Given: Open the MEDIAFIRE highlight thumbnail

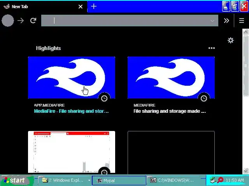Looking at the screenshot, I should tap(171, 77).
